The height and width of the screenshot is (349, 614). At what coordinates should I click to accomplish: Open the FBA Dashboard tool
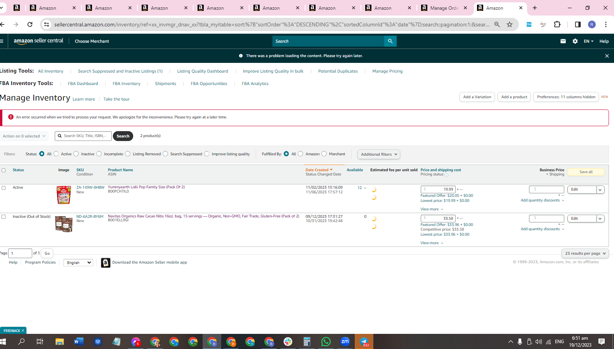[83, 84]
